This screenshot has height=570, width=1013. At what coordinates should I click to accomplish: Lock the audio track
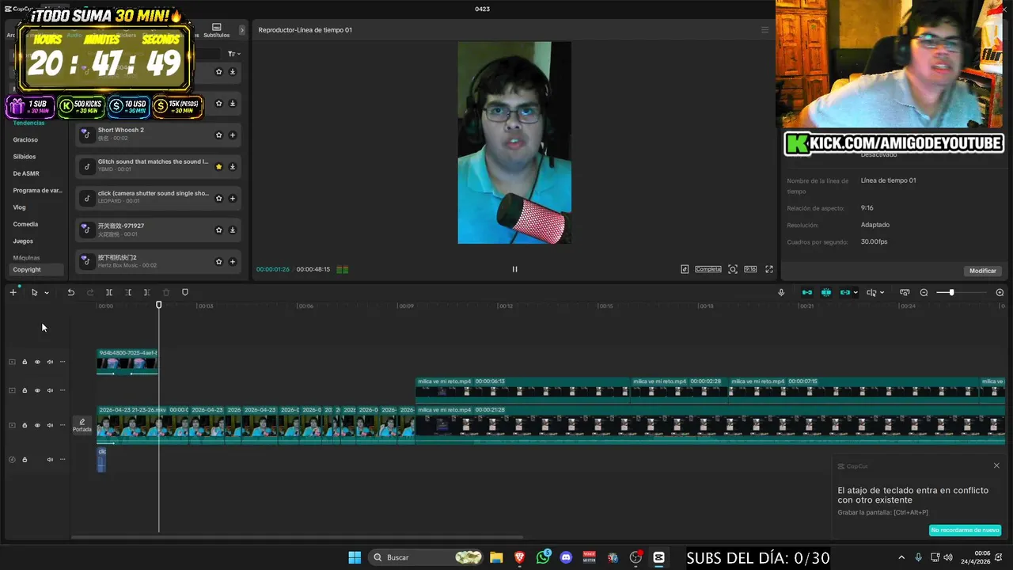click(x=25, y=459)
